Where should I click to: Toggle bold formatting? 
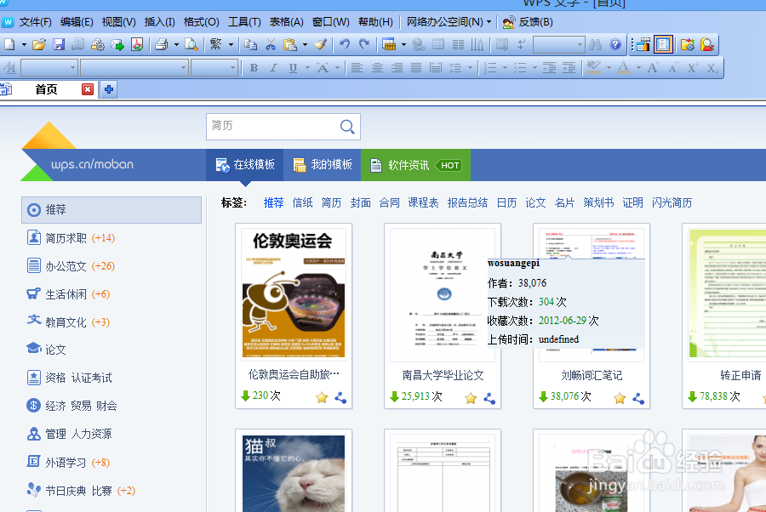pos(254,66)
